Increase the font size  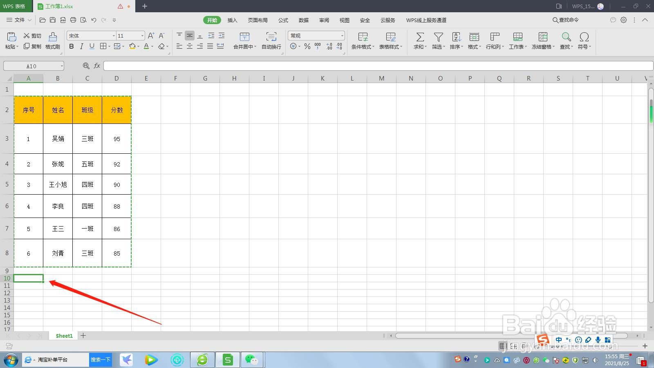(x=151, y=36)
